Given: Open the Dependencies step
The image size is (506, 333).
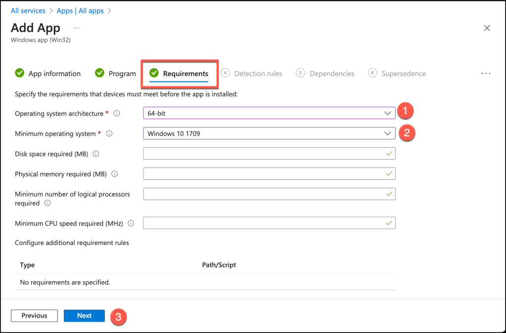Looking at the screenshot, I should [x=325, y=74].
